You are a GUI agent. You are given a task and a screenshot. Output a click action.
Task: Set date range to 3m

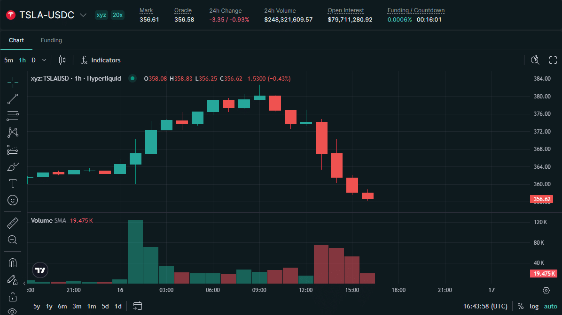pos(77,307)
